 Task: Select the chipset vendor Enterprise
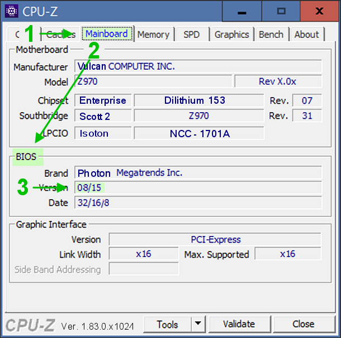[x=103, y=100]
